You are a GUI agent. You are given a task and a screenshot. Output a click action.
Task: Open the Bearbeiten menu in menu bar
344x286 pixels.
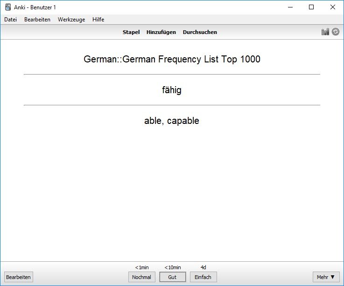point(37,20)
